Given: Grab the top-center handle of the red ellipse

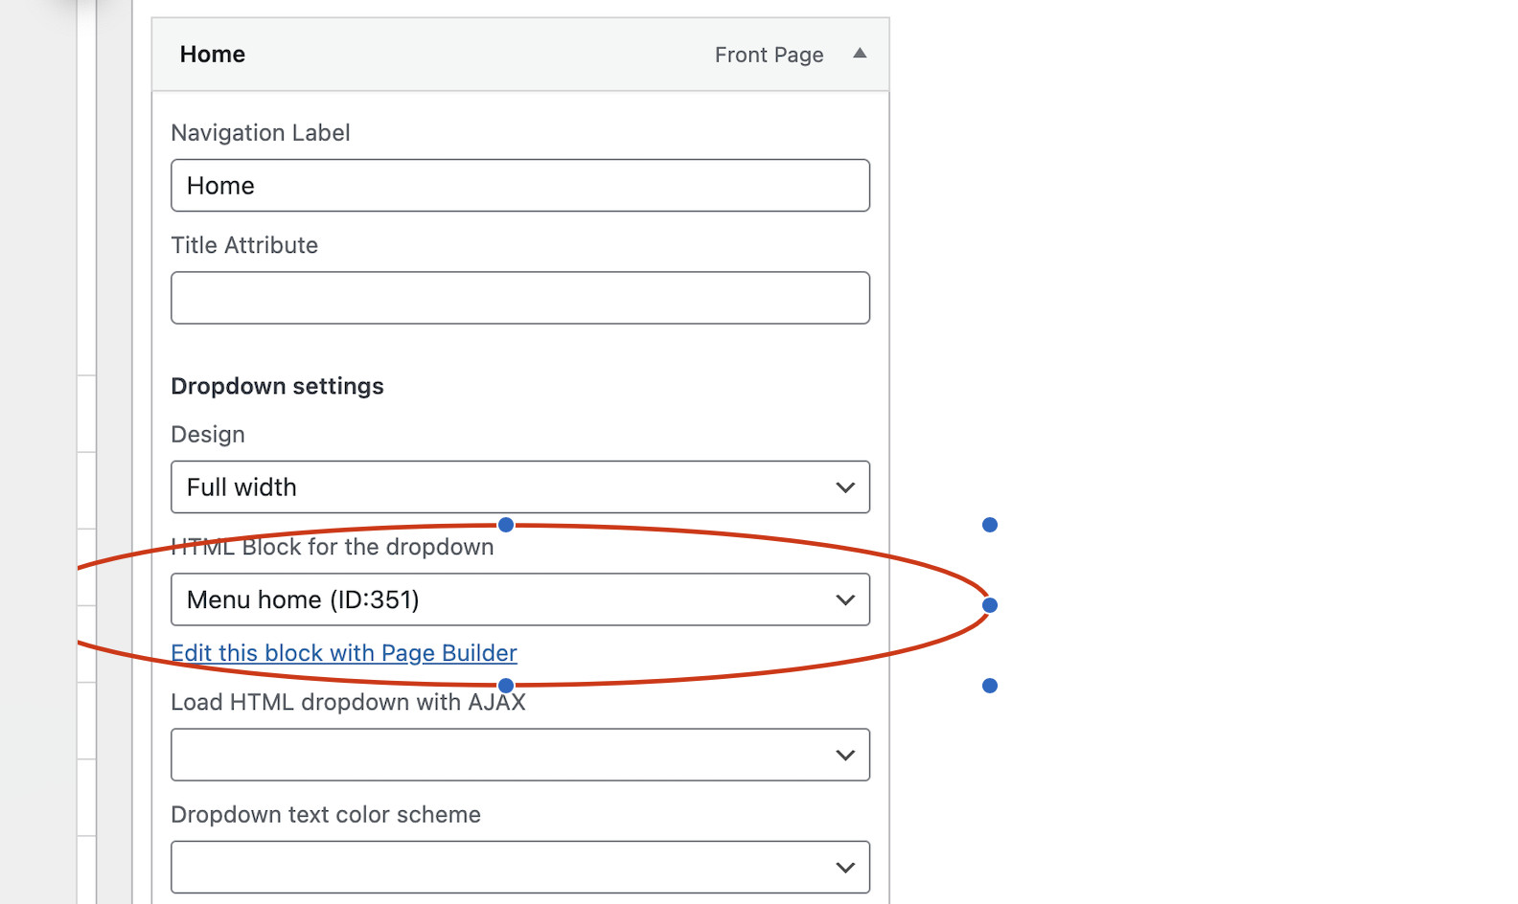Looking at the screenshot, I should point(506,525).
